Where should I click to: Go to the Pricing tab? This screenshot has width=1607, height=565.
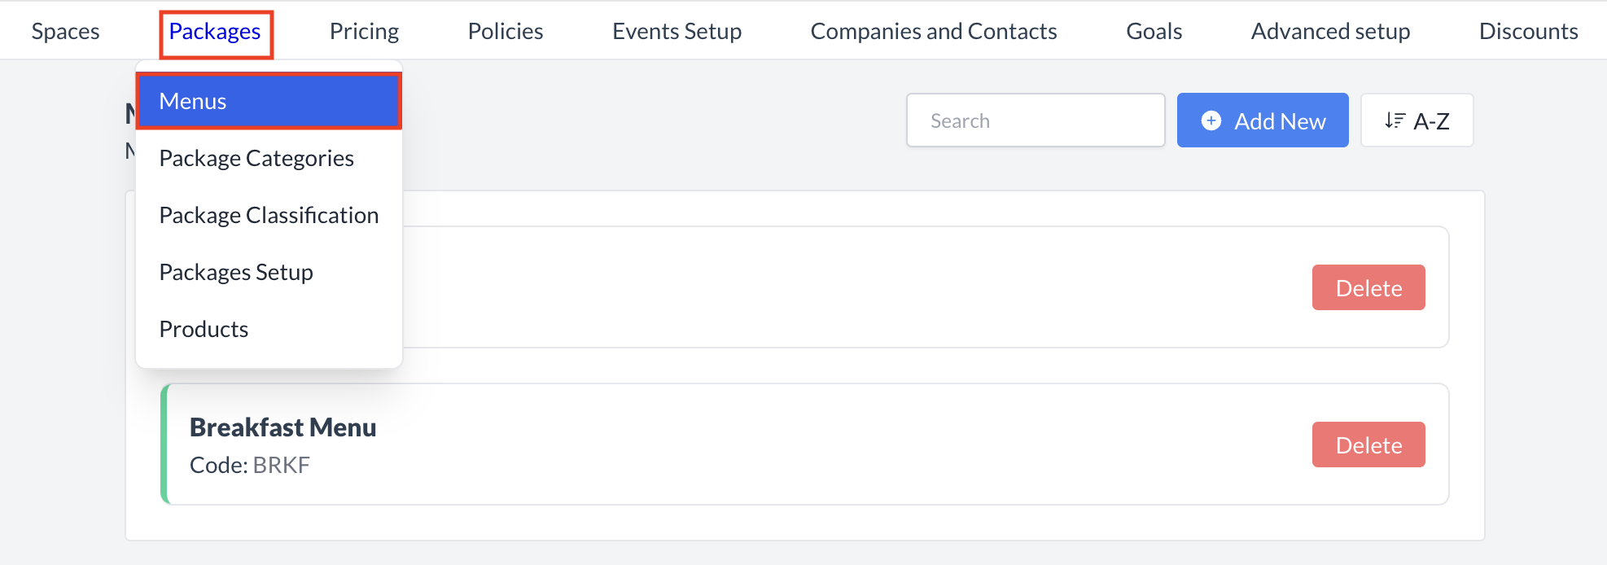(x=364, y=31)
